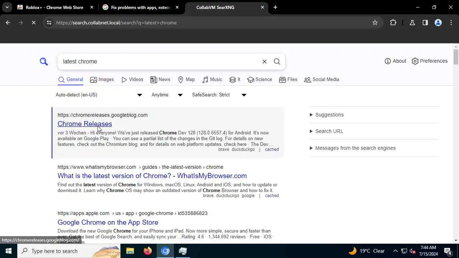Switch to the Social Media tab
The height and width of the screenshot is (258, 459).
pyautogui.click(x=322, y=80)
